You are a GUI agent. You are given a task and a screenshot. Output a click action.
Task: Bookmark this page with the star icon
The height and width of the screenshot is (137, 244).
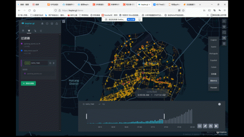tap(183, 10)
